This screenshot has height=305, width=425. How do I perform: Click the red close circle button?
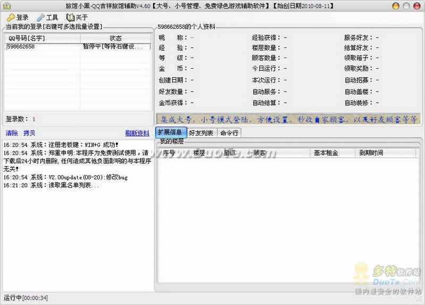[417, 6]
